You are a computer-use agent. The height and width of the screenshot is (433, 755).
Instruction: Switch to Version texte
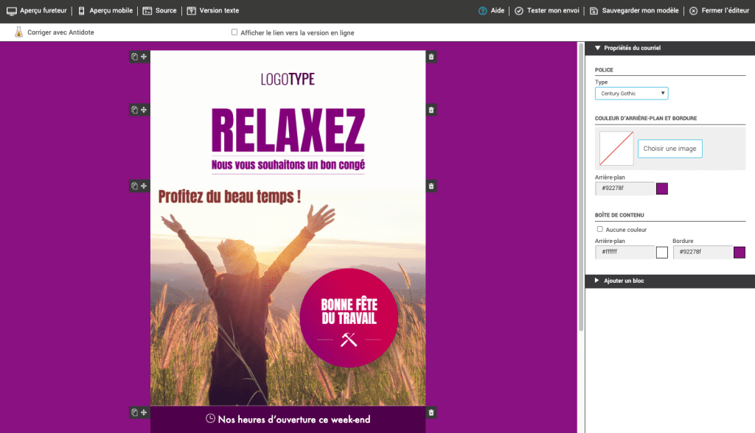tap(213, 11)
